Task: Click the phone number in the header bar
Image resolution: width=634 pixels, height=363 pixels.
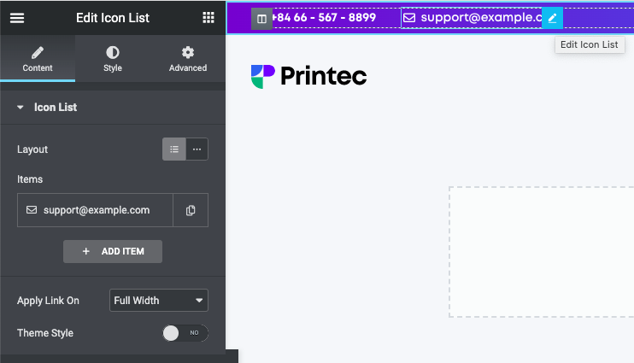Action: 325,18
